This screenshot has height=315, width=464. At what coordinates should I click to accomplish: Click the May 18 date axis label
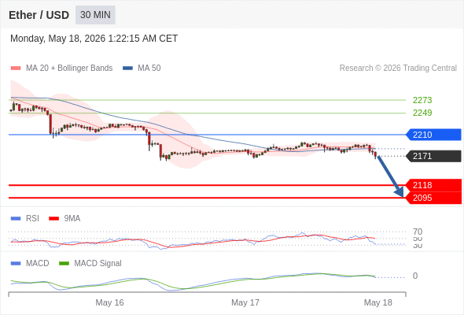378,302
